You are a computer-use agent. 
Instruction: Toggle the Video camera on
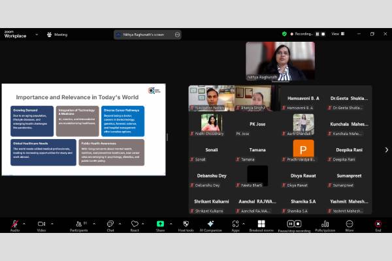[x=41, y=224]
